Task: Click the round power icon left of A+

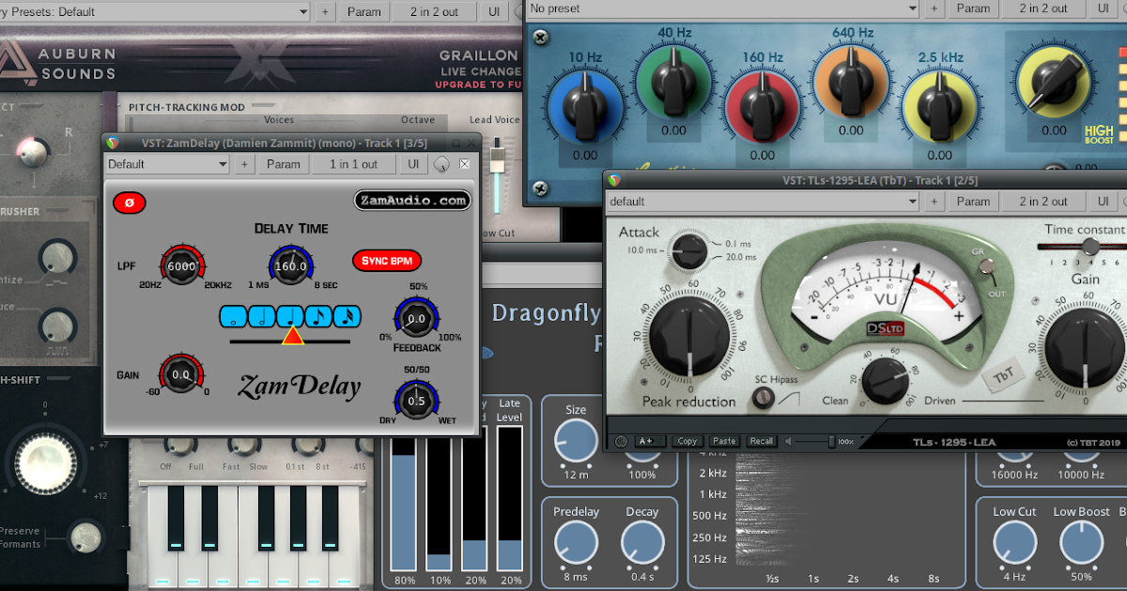Action: click(621, 441)
